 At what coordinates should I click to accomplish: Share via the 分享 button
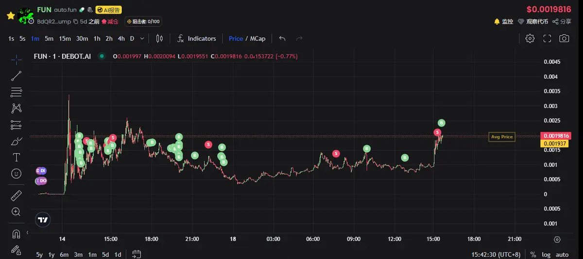coord(562,21)
